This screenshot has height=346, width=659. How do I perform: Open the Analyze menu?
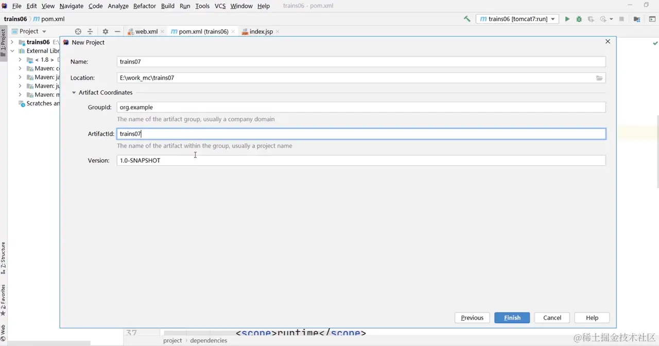tap(118, 6)
